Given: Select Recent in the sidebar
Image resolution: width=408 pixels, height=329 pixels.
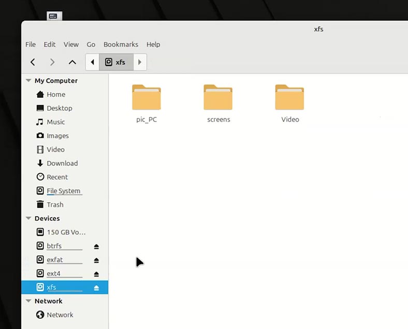Looking at the screenshot, I should tap(57, 177).
